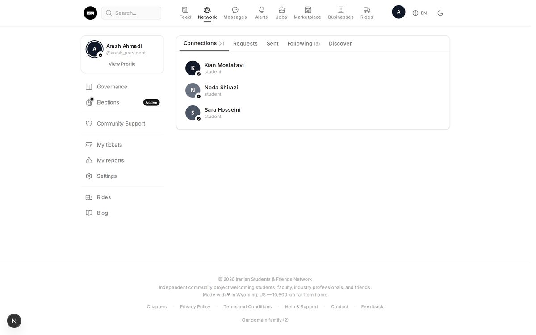The height and width of the screenshot is (335, 536).
Task: Click Kian Mostafavi's K avatar
Action: [193, 68]
